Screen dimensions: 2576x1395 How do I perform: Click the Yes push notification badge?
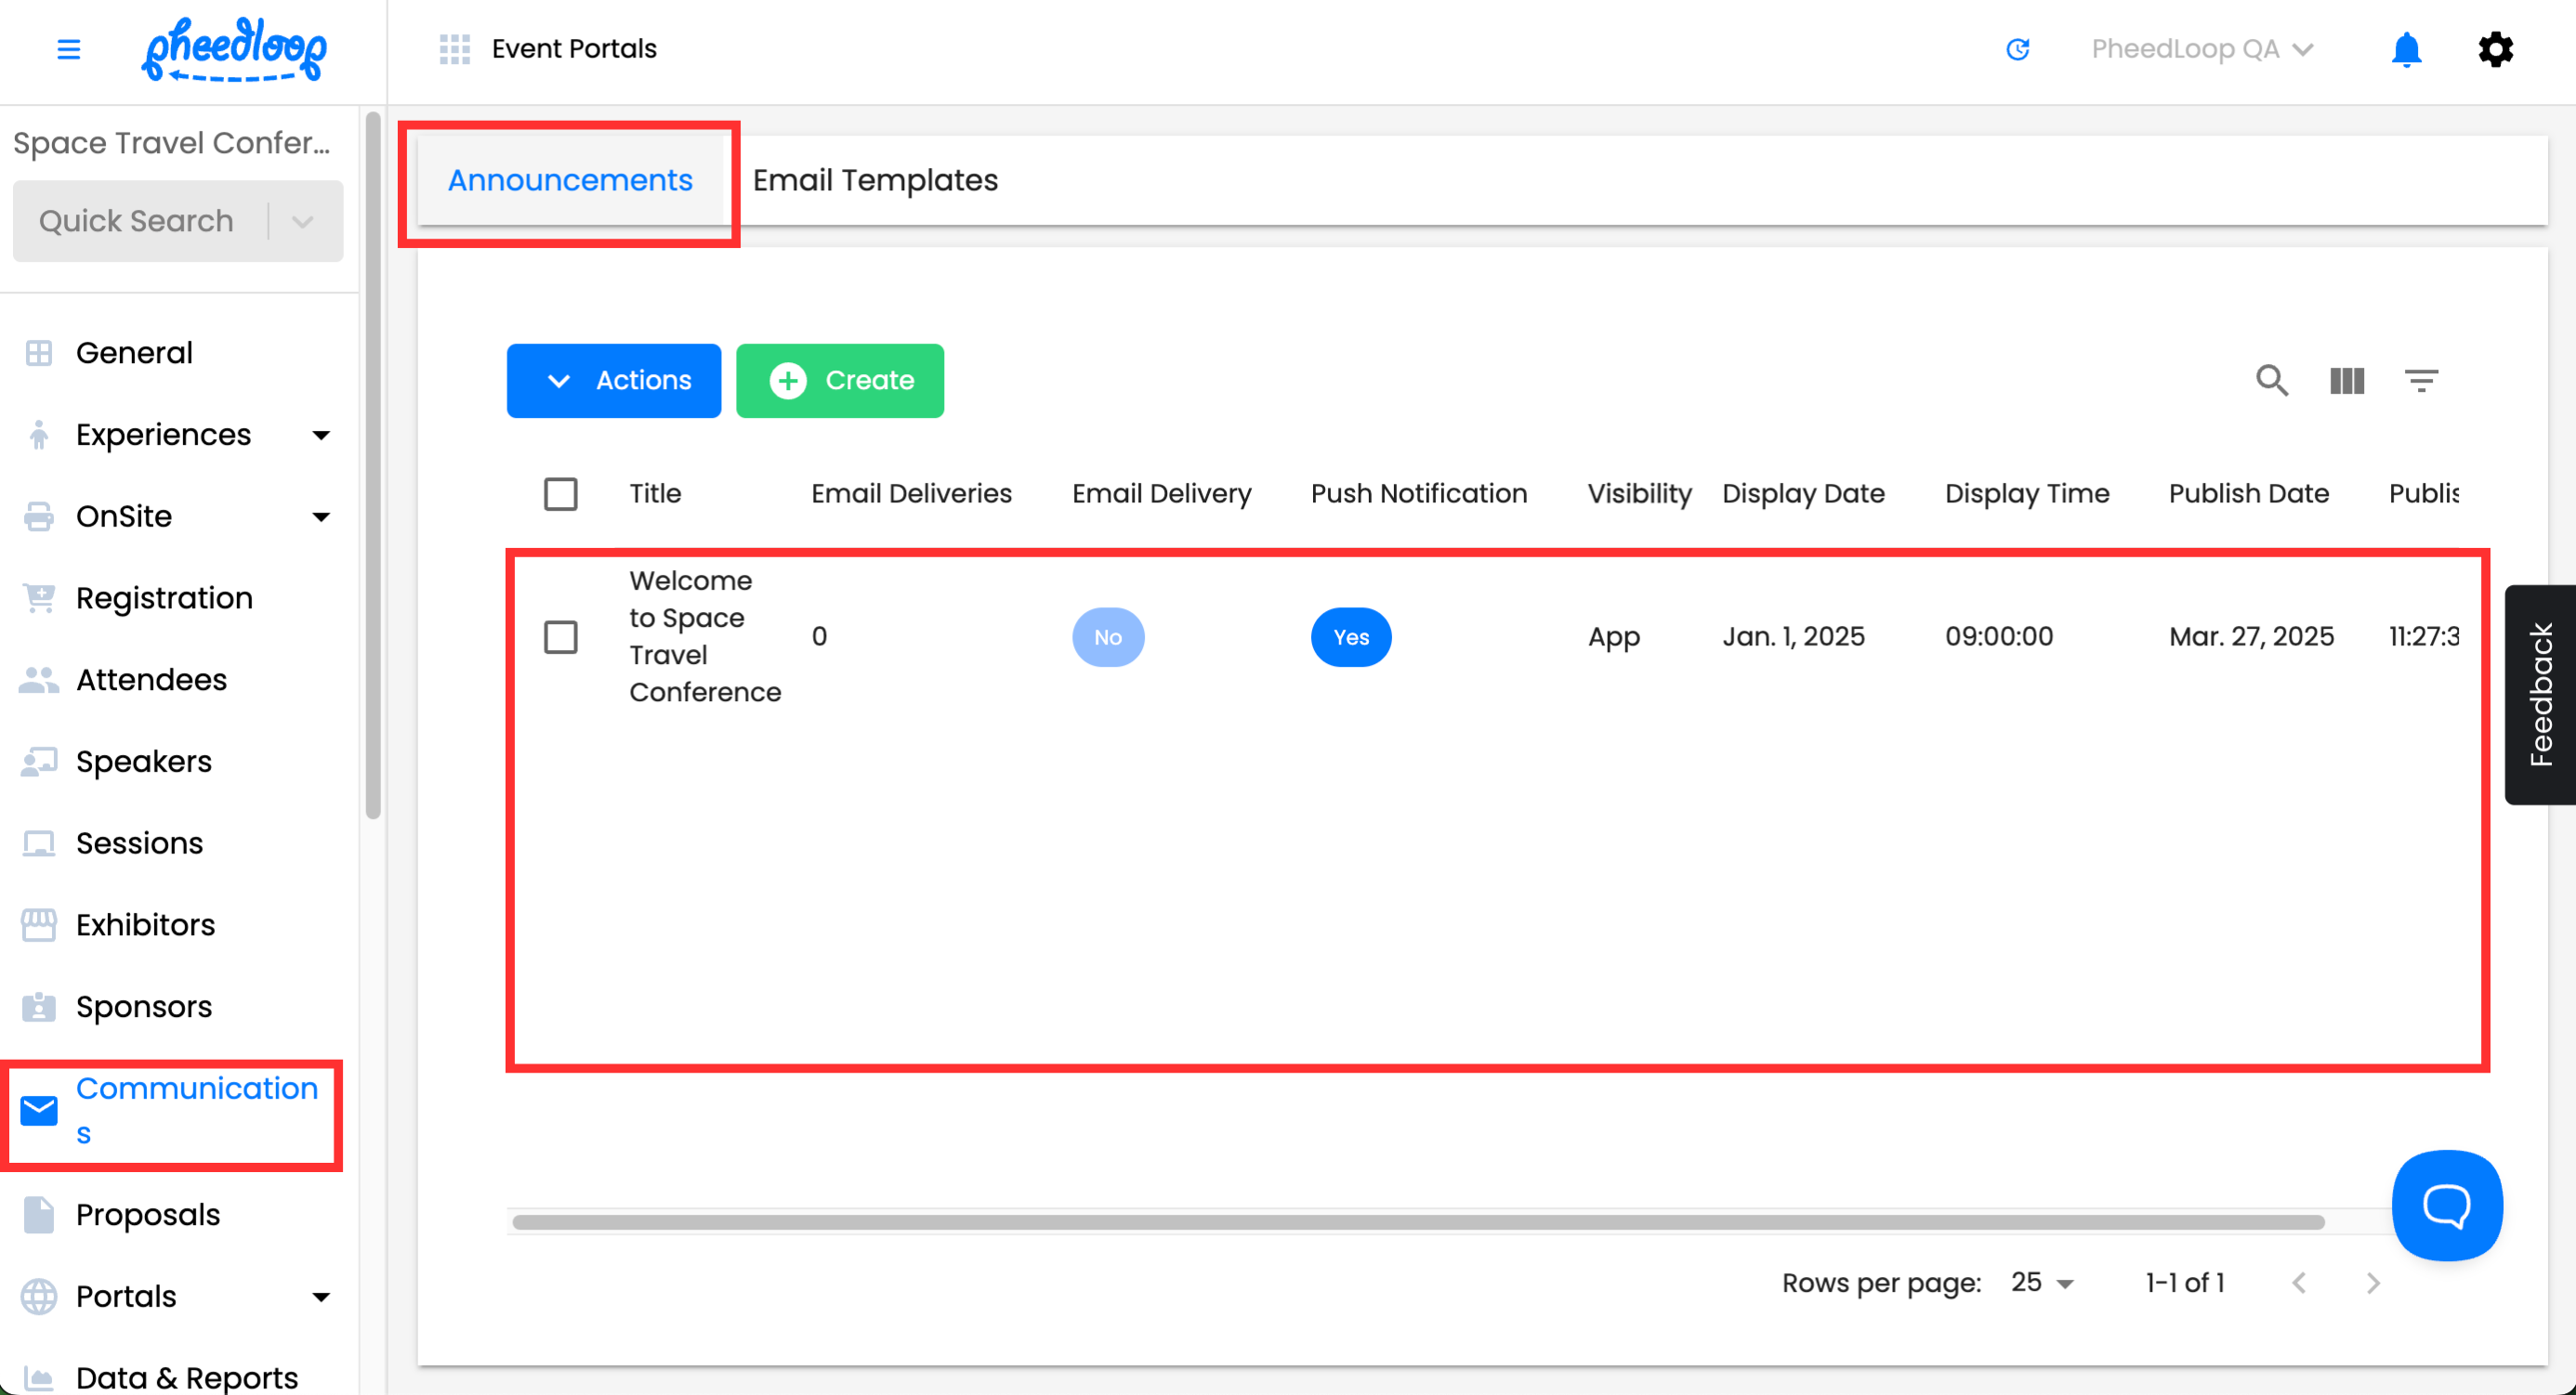pyautogui.click(x=1350, y=636)
